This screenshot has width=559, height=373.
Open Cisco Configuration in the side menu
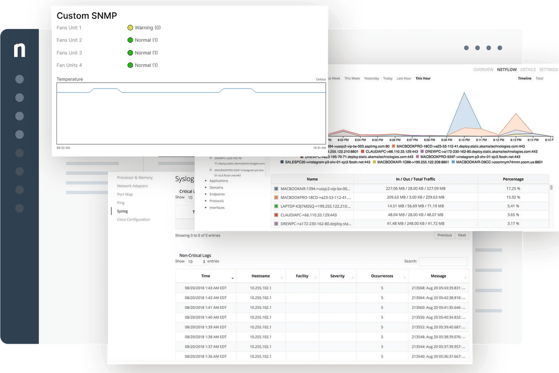133,220
